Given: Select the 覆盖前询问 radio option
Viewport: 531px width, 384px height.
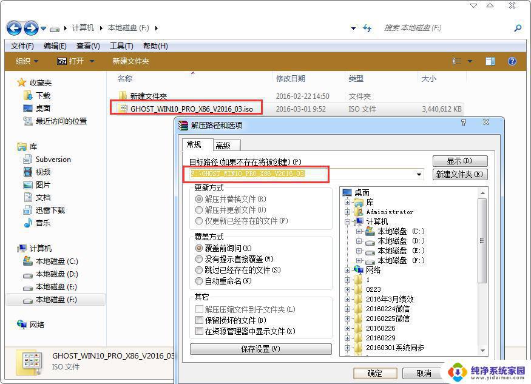Looking at the screenshot, I should 199,248.
